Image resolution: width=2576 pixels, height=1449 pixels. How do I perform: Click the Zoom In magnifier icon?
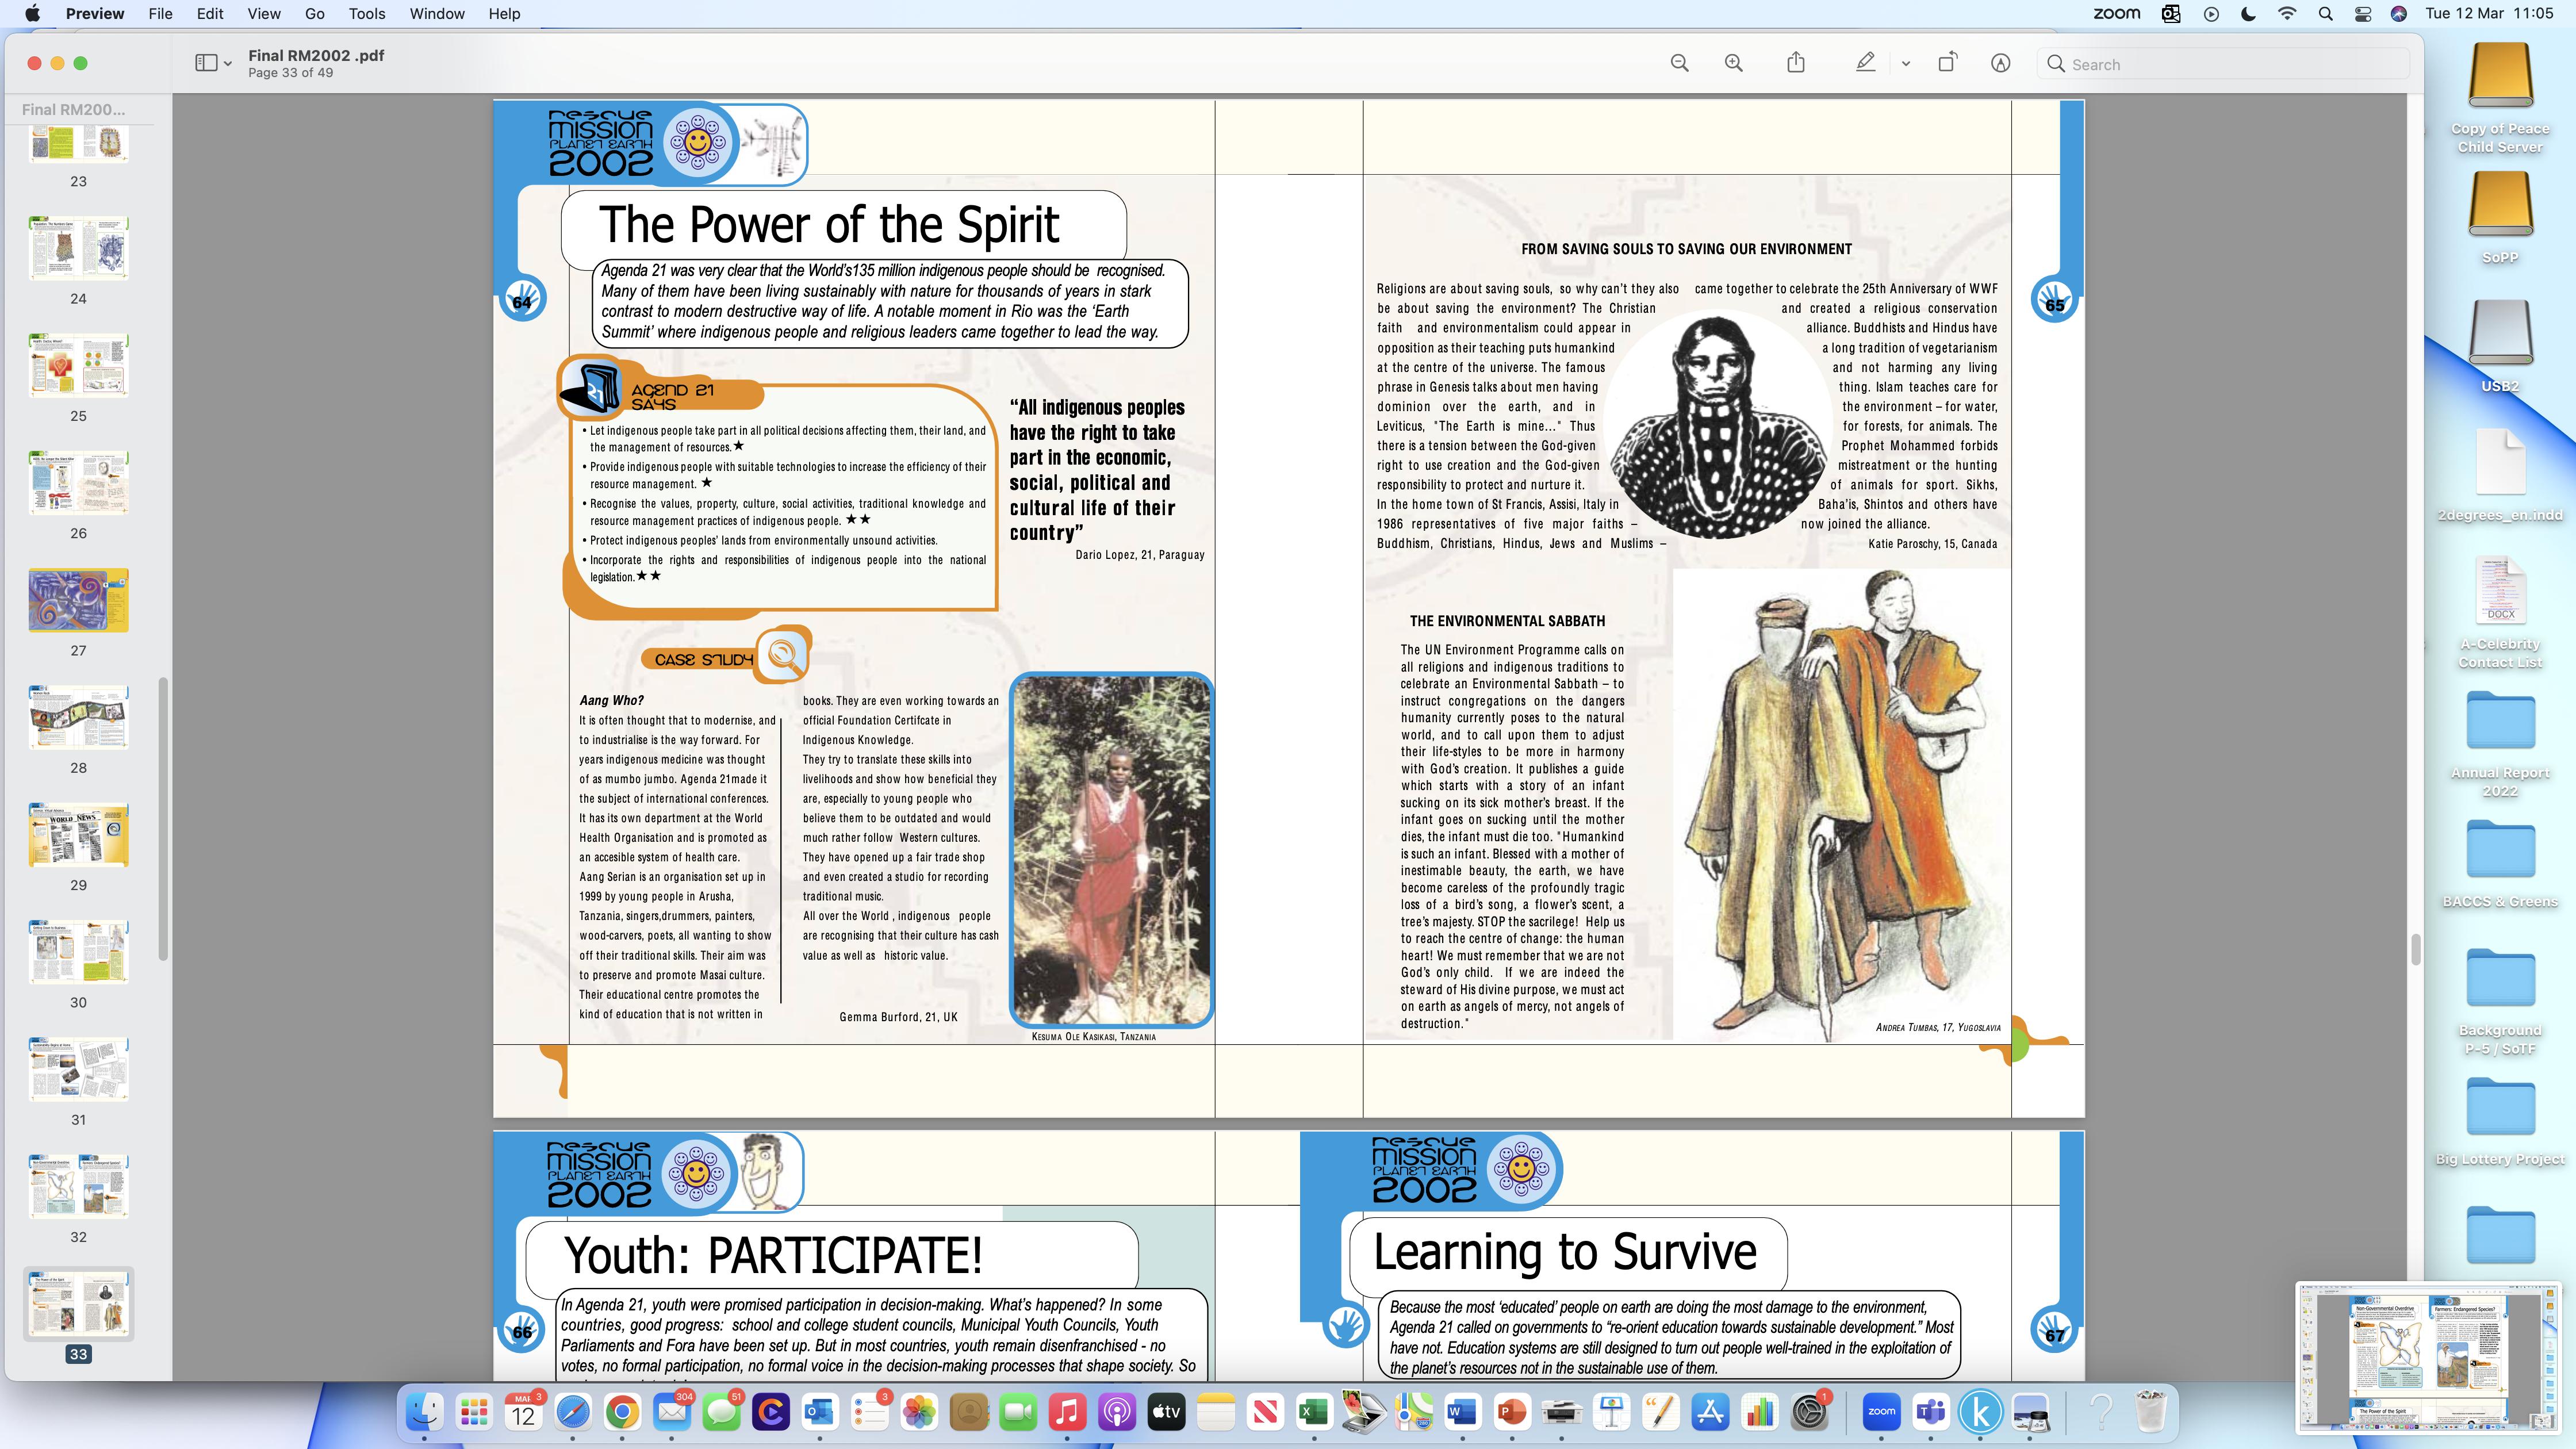tap(1733, 63)
